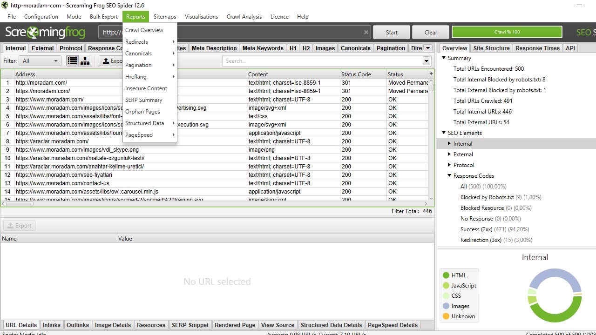Expand the Internal tree node
The image size is (596, 335).
click(x=449, y=144)
